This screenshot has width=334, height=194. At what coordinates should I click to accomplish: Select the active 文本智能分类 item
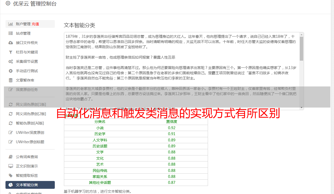click(30, 185)
